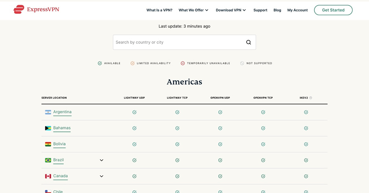
Task: Click Argentina OpenVPN UDP check icon
Action: pos(220,112)
